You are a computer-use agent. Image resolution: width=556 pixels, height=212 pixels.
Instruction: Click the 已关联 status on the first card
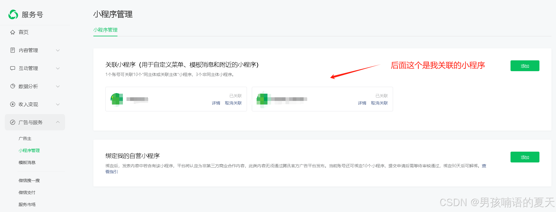pyautogui.click(x=236, y=96)
